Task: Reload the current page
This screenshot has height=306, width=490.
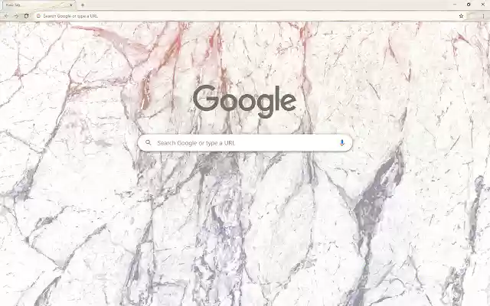Action: click(26, 15)
